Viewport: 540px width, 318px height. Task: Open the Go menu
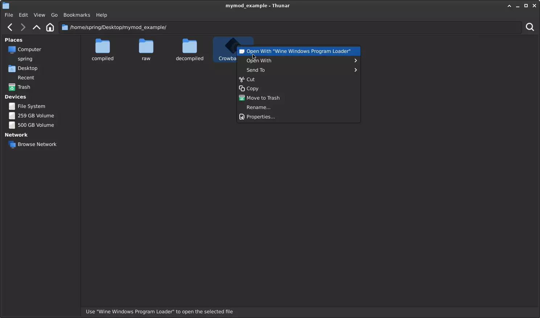pos(54,15)
